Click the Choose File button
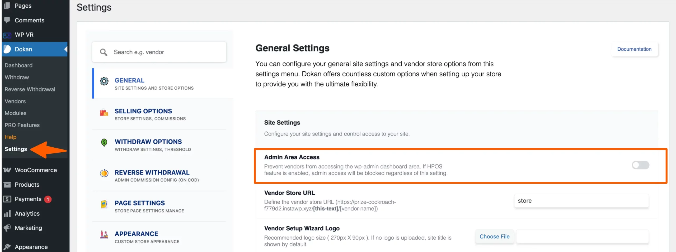676x252 pixels. [x=495, y=236]
